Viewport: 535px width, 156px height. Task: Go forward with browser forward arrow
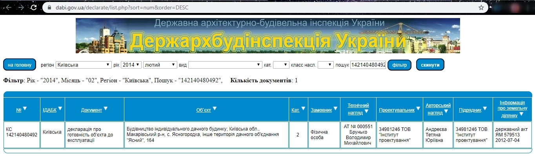[21, 7]
